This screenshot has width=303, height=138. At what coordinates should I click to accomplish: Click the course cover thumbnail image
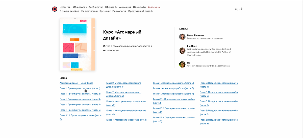click(77, 44)
